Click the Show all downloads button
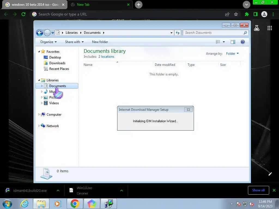279x209 pixels. click(x=258, y=190)
